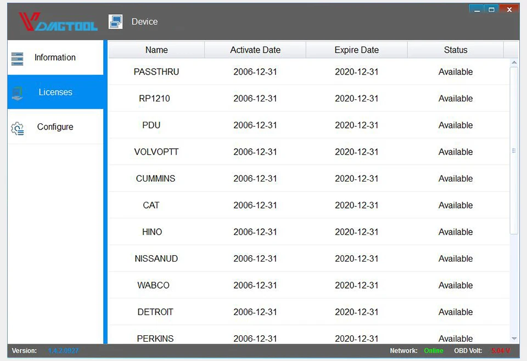Select the VOLVOPTT license name
The height and width of the screenshot is (361, 527).
click(x=156, y=152)
